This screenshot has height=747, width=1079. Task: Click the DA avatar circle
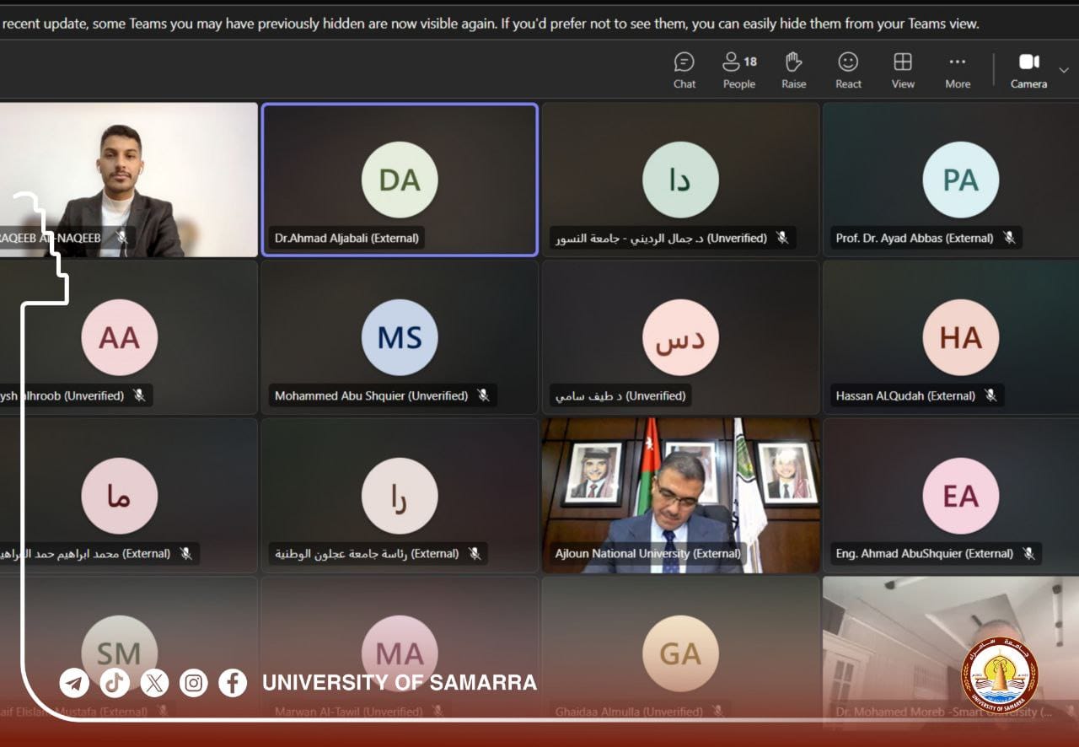coord(400,180)
